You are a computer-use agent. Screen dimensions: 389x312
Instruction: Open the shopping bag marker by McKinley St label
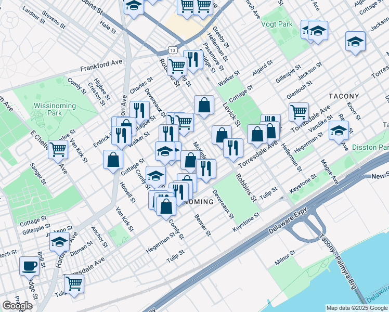[190, 161]
